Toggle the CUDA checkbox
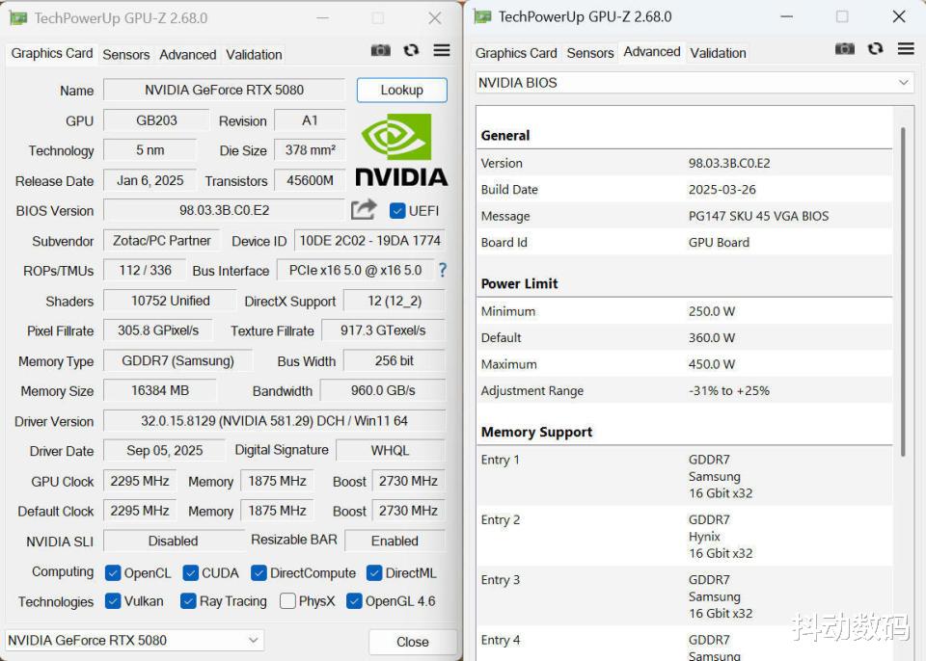Viewport: 926px width, 661px height. coord(190,573)
